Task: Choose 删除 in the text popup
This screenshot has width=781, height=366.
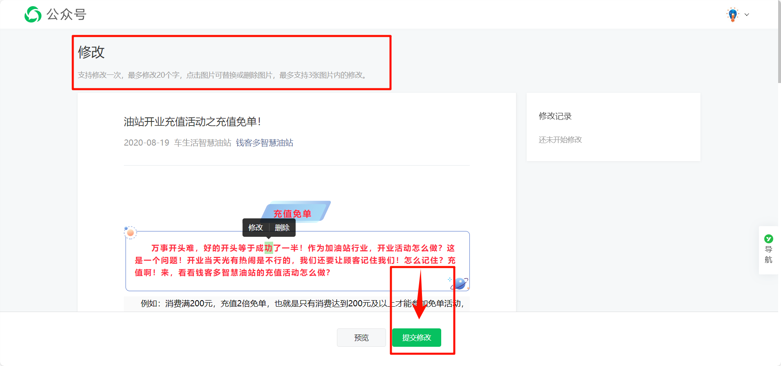Action: (x=282, y=227)
